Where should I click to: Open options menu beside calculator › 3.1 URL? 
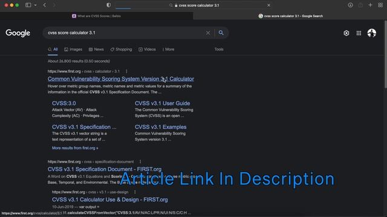tap(126, 71)
